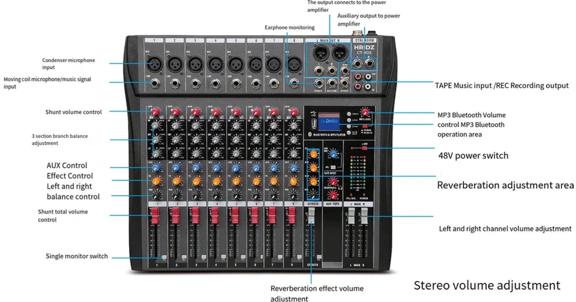Turn the red GAIN knob on channel 1
576x302 pixels.
155,112
